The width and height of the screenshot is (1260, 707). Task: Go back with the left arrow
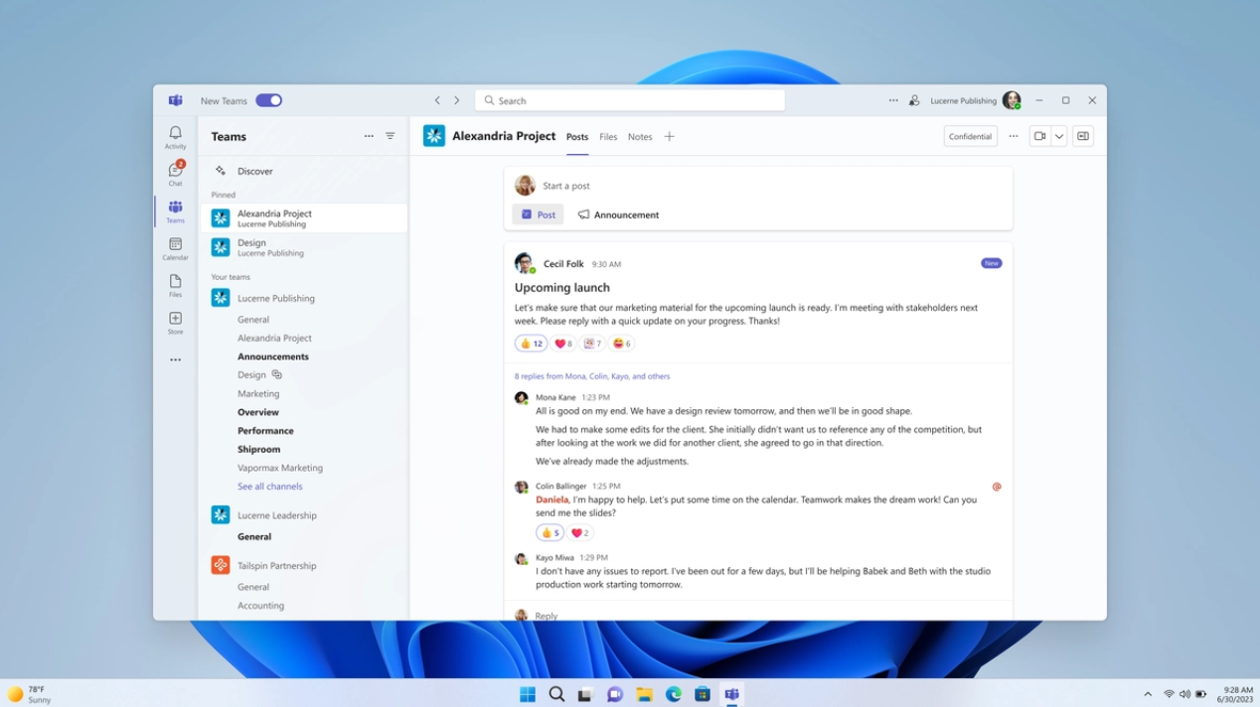437,100
